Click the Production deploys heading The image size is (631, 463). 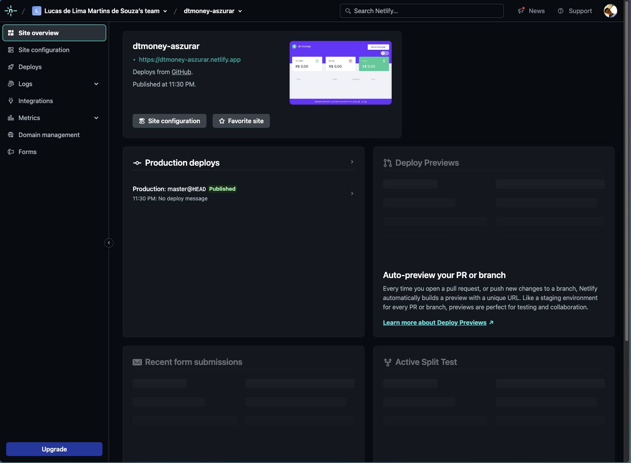pyautogui.click(x=182, y=163)
